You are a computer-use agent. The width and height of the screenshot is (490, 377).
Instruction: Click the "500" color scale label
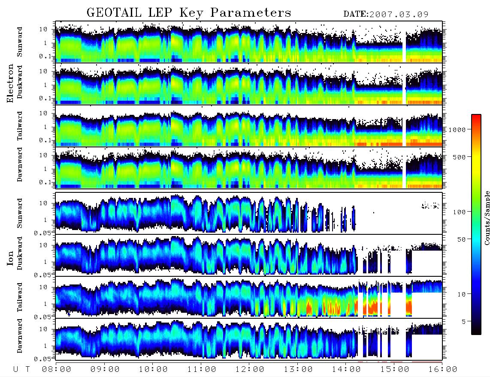(x=460, y=157)
